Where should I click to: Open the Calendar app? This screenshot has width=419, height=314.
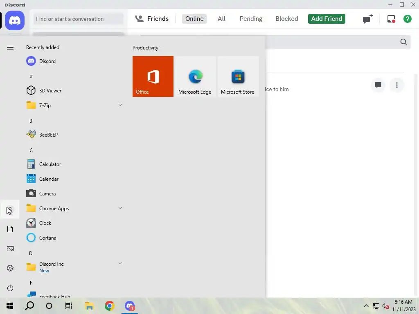click(x=74, y=179)
